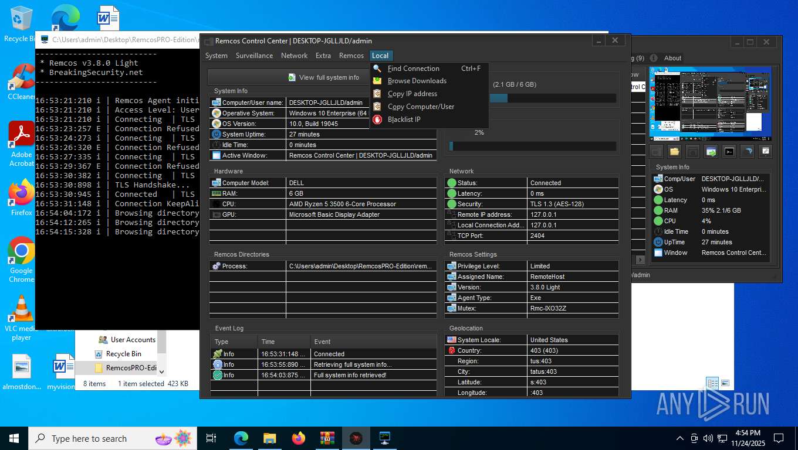
Task: Click the Google Chrome desktop shortcut
Action: click(22, 260)
